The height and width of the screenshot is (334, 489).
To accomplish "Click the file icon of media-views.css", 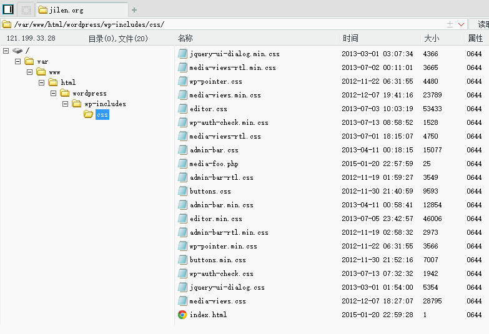I will pyautogui.click(x=182, y=301).
